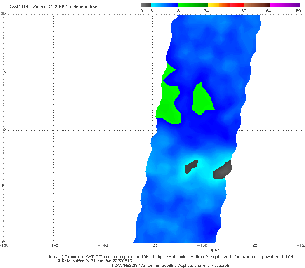Click the brown segment of the color bar
The image size is (305, 268).
(x=257, y=5)
